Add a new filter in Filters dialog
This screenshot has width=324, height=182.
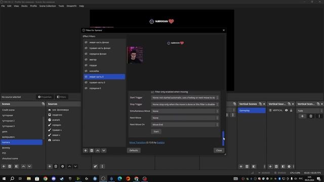pos(86,151)
